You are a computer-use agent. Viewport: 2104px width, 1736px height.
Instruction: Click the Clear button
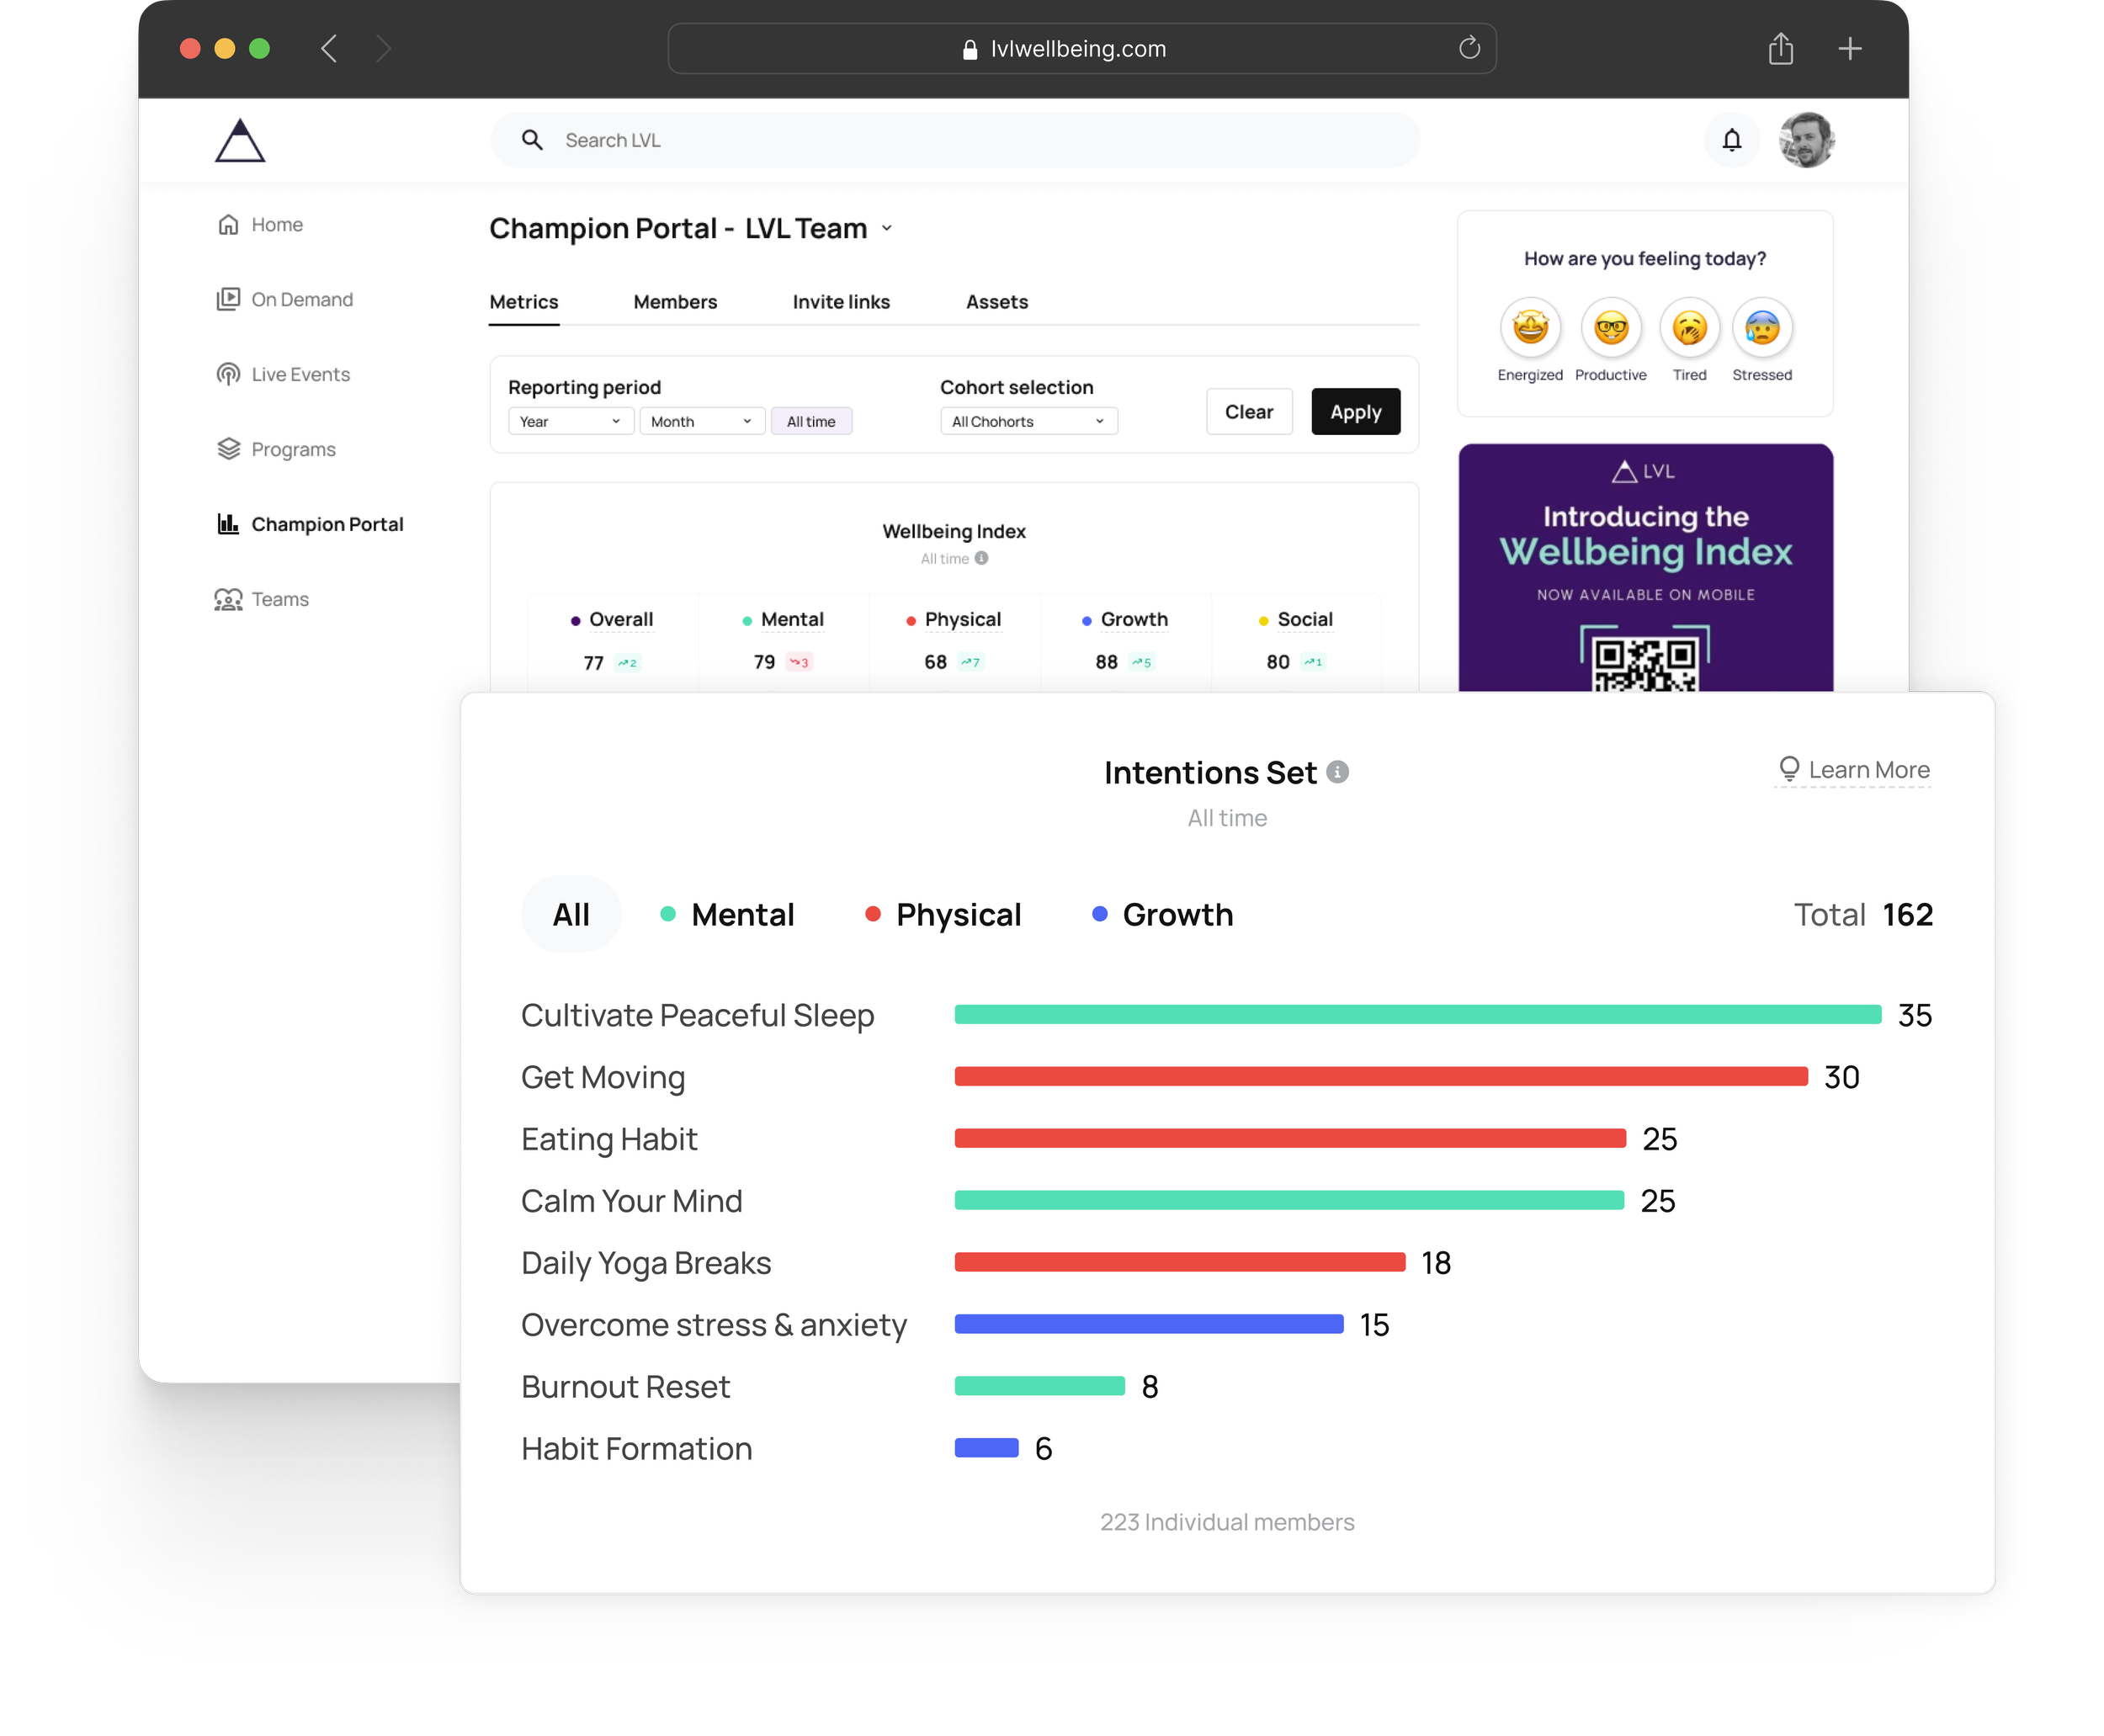pyautogui.click(x=1249, y=411)
